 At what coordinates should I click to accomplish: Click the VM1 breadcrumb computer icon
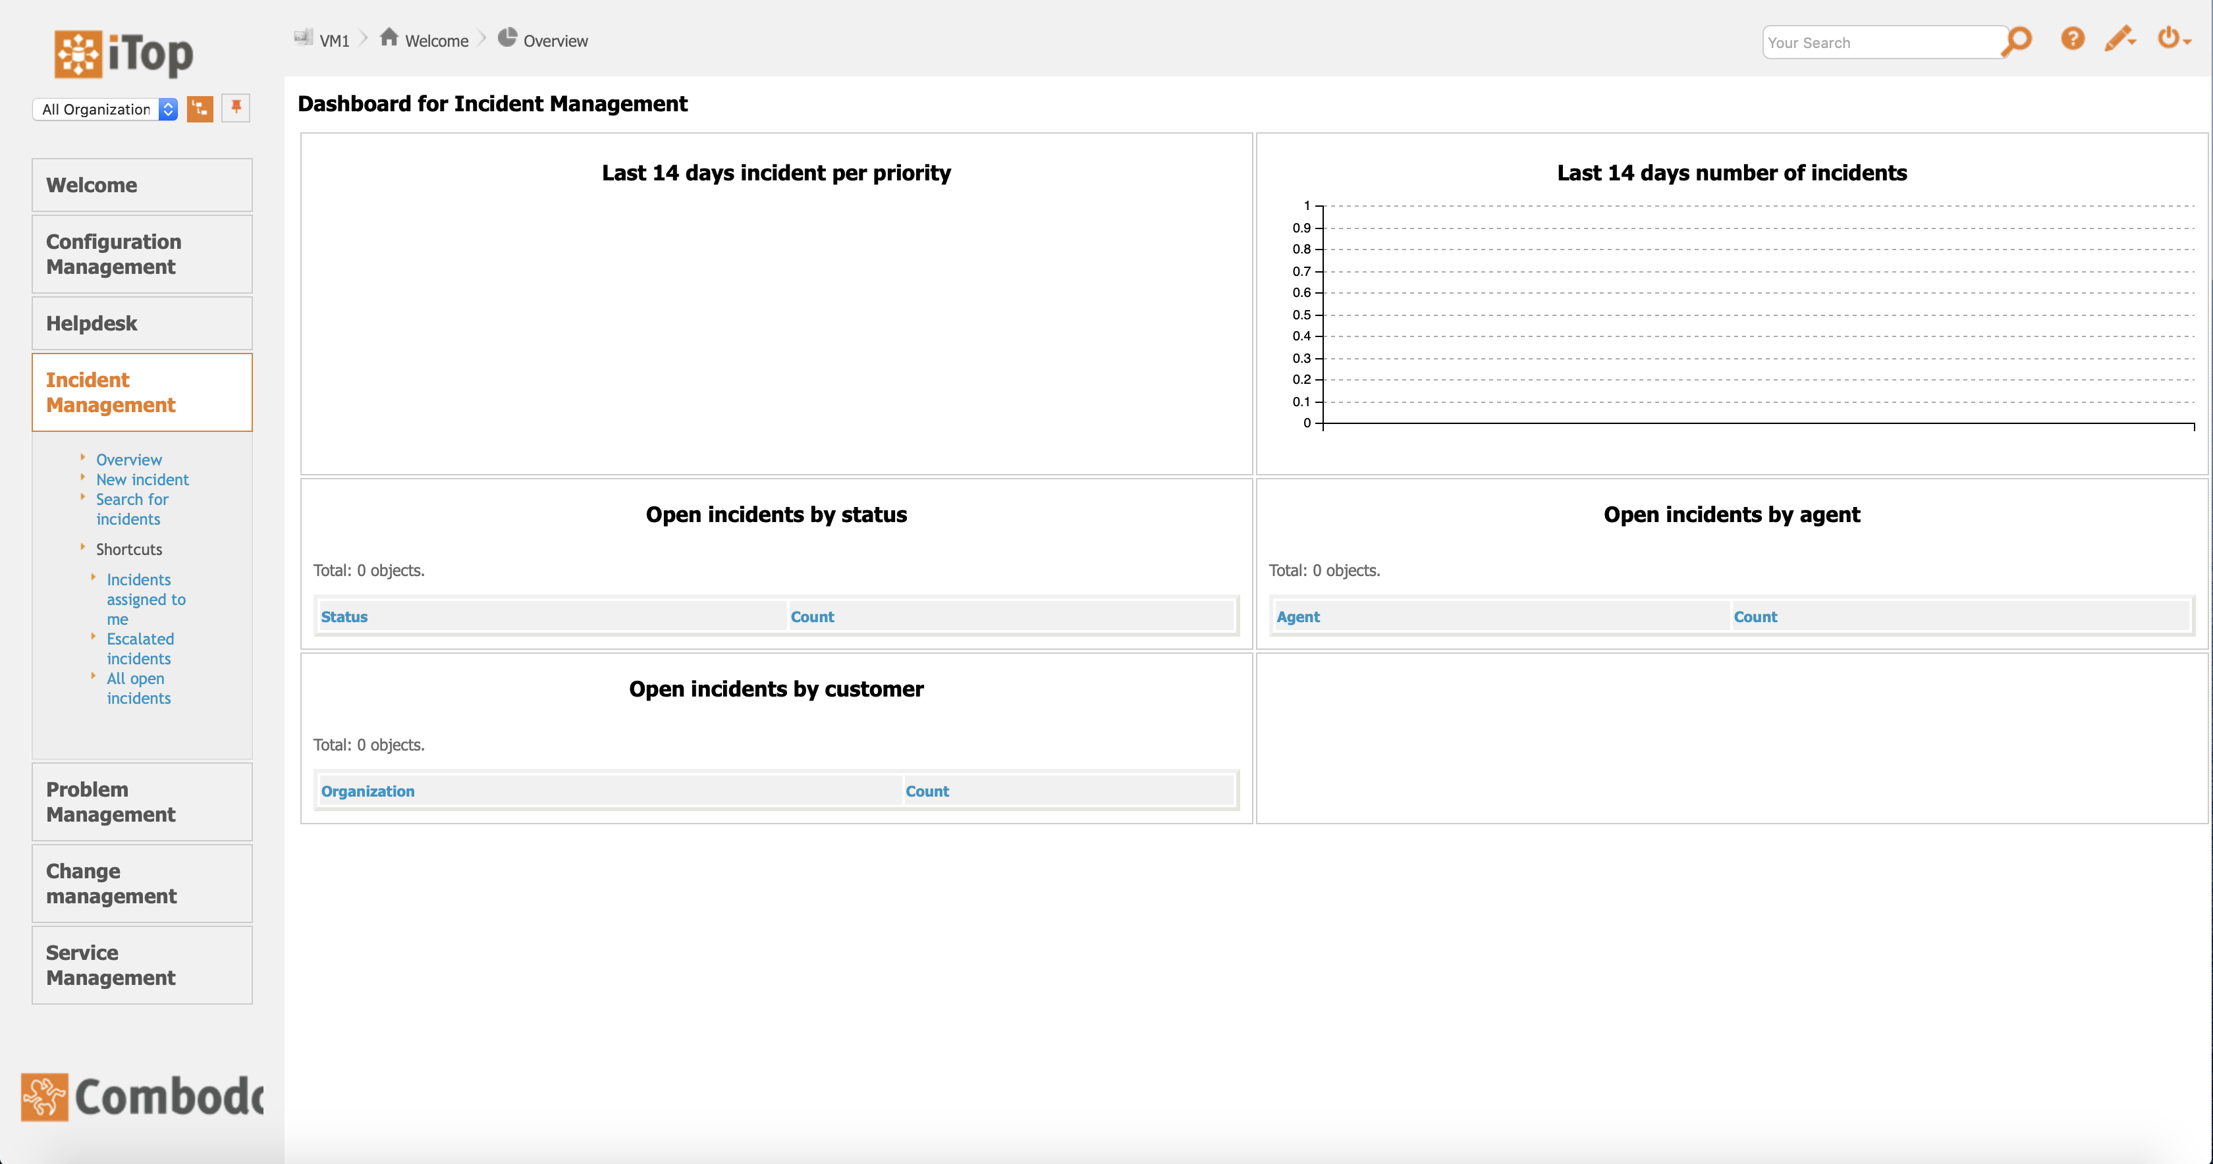pyautogui.click(x=303, y=38)
